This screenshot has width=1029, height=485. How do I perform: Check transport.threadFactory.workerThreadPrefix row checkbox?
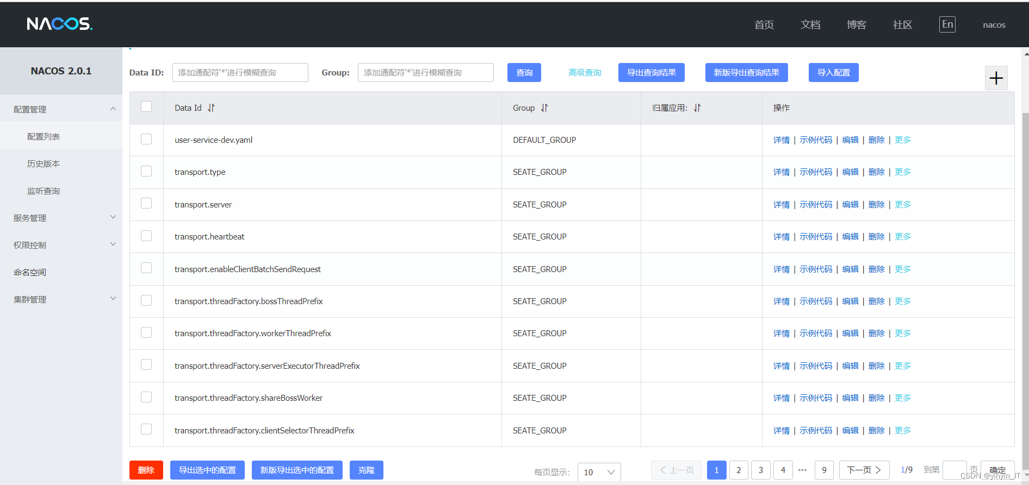click(146, 332)
